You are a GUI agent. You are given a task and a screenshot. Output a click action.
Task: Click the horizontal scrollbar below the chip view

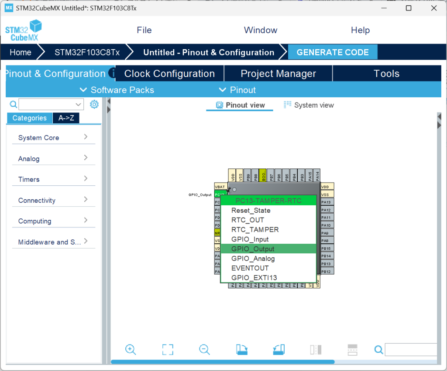223,362
